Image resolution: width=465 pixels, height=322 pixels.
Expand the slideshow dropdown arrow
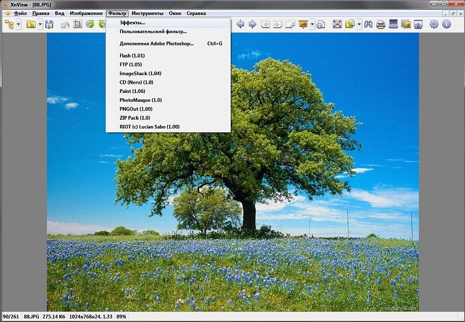click(x=312, y=24)
